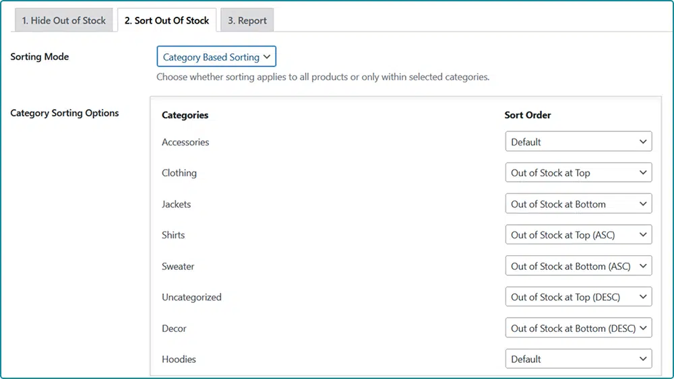Expand the Sweater sort order dropdown
This screenshot has width=674, height=379.
(578, 266)
